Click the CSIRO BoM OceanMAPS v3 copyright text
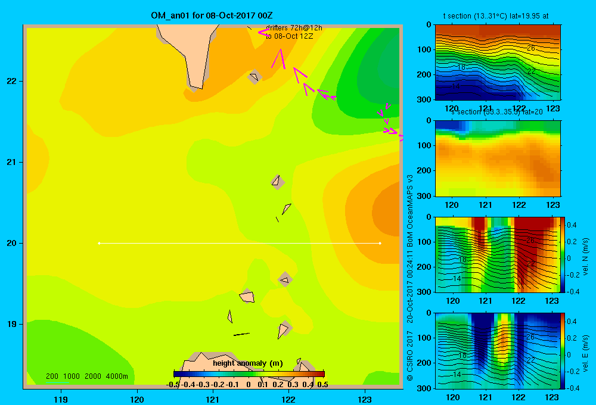The width and height of the screenshot is (596, 405). point(410,278)
